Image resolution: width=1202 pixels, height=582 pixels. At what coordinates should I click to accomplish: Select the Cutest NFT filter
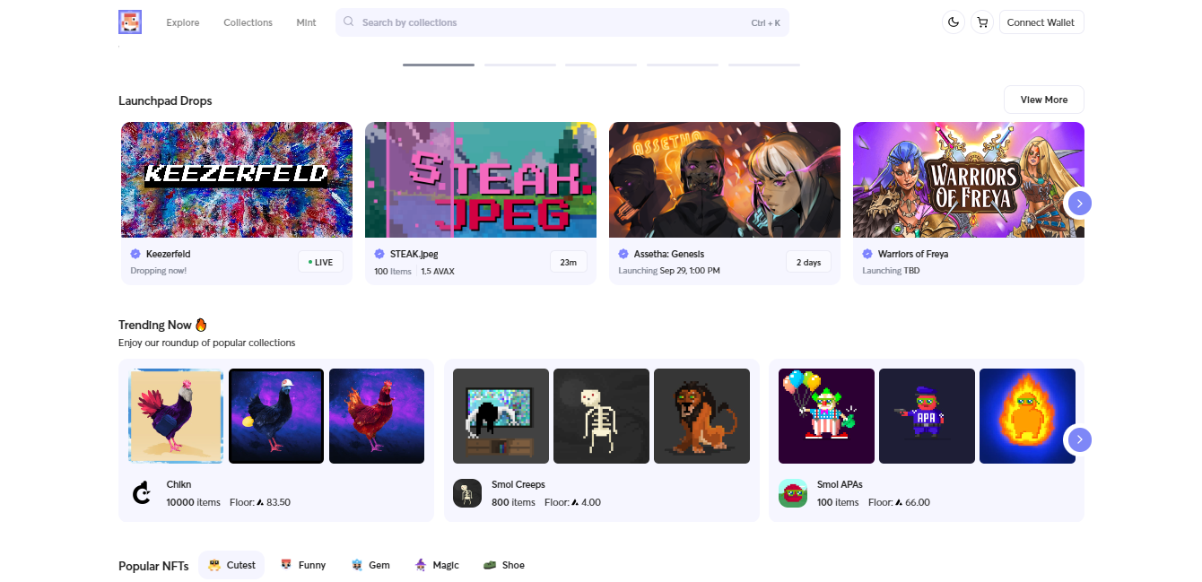231,565
